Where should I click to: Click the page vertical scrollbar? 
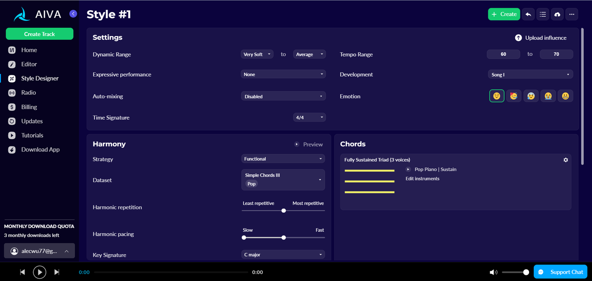pos(583,97)
